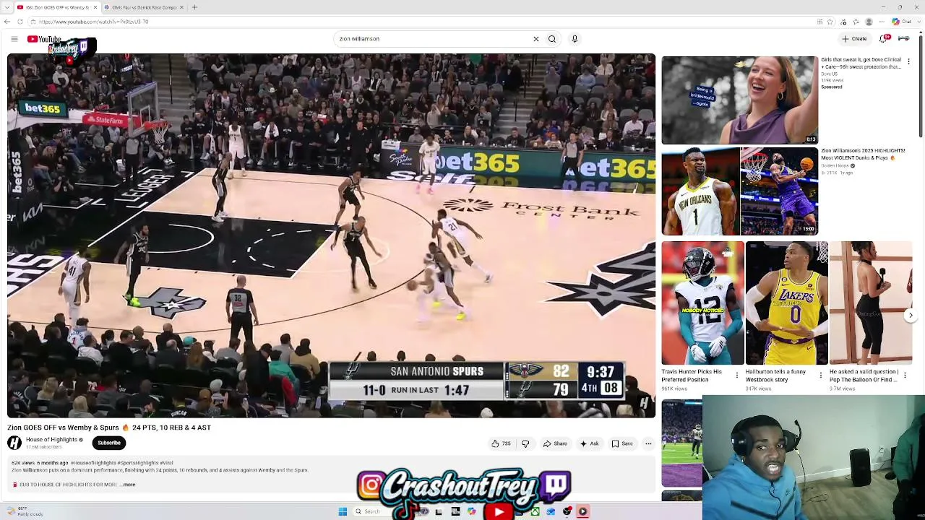Go to the YouTube home logo
The height and width of the screenshot is (520, 925).
click(x=44, y=39)
